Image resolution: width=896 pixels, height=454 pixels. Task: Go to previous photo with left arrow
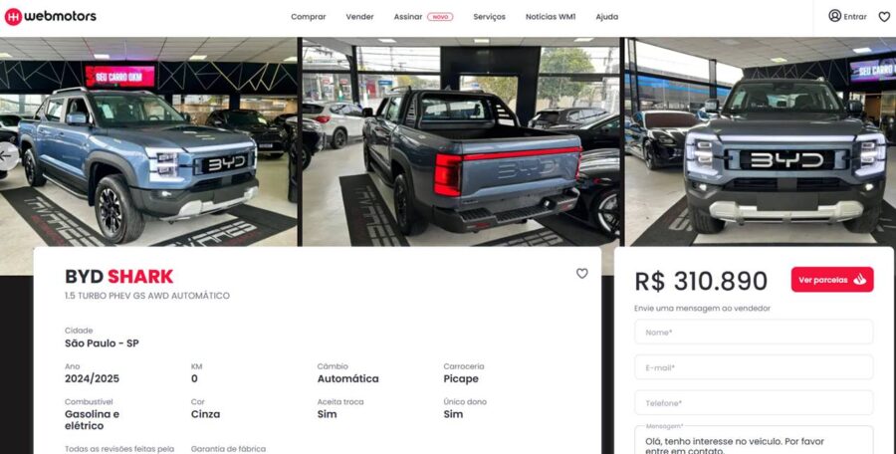tap(8, 155)
